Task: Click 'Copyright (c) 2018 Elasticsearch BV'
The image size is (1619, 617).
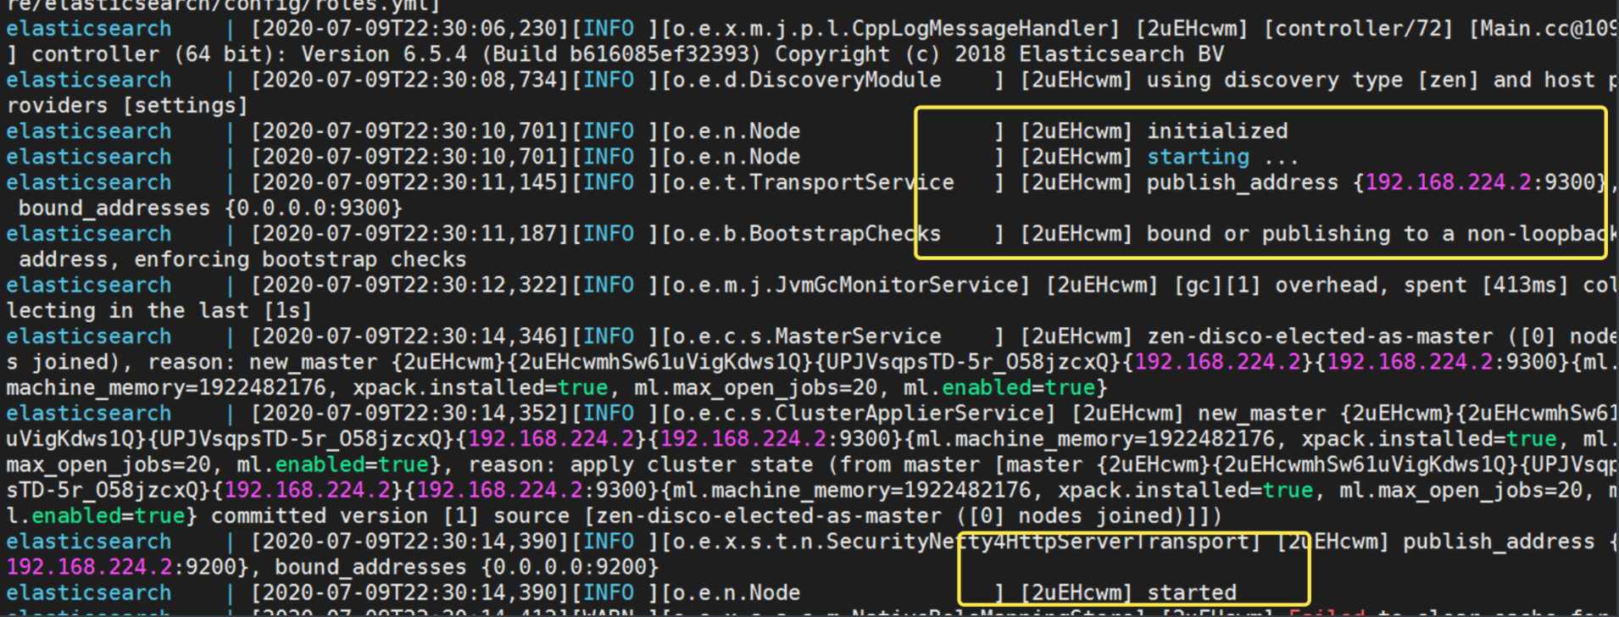Action: [999, 54]
